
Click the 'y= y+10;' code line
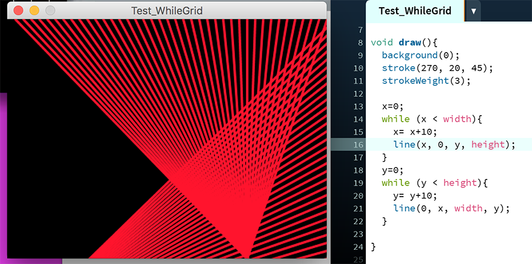[416, 196]
